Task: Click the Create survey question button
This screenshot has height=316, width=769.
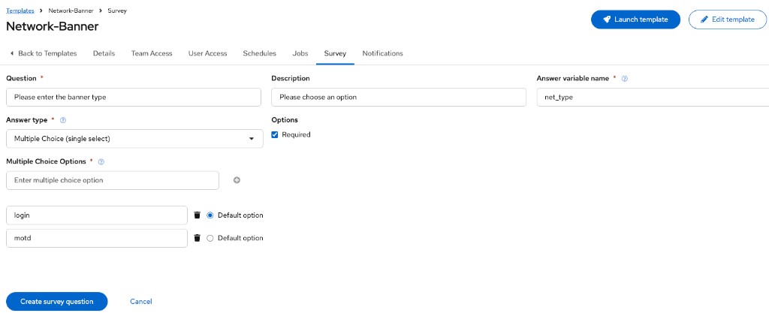Action: [x=57, y=301]
